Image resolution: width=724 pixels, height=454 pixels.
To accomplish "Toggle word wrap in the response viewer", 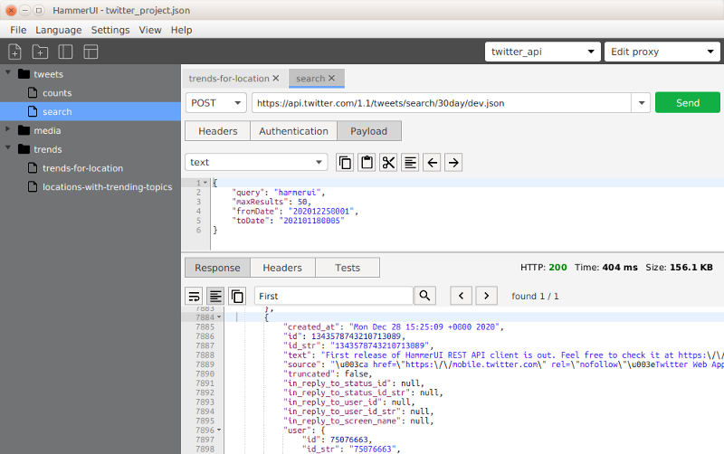I will (194, 296).
